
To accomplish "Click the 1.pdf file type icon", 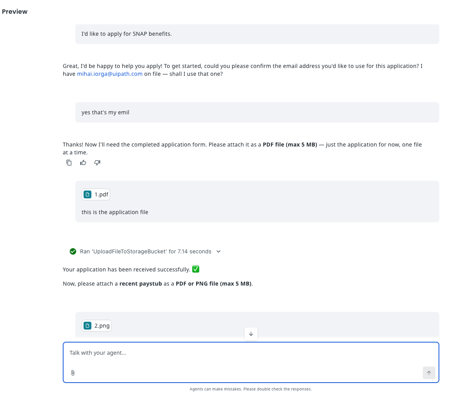I will tap(87, 194).
